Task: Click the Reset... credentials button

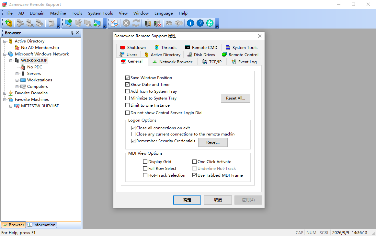Action: [x=213, y=142]
